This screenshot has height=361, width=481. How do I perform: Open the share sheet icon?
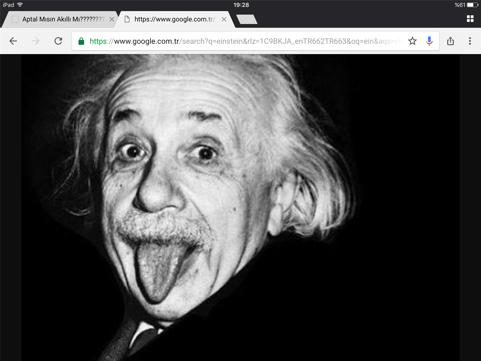pos(450,41)
